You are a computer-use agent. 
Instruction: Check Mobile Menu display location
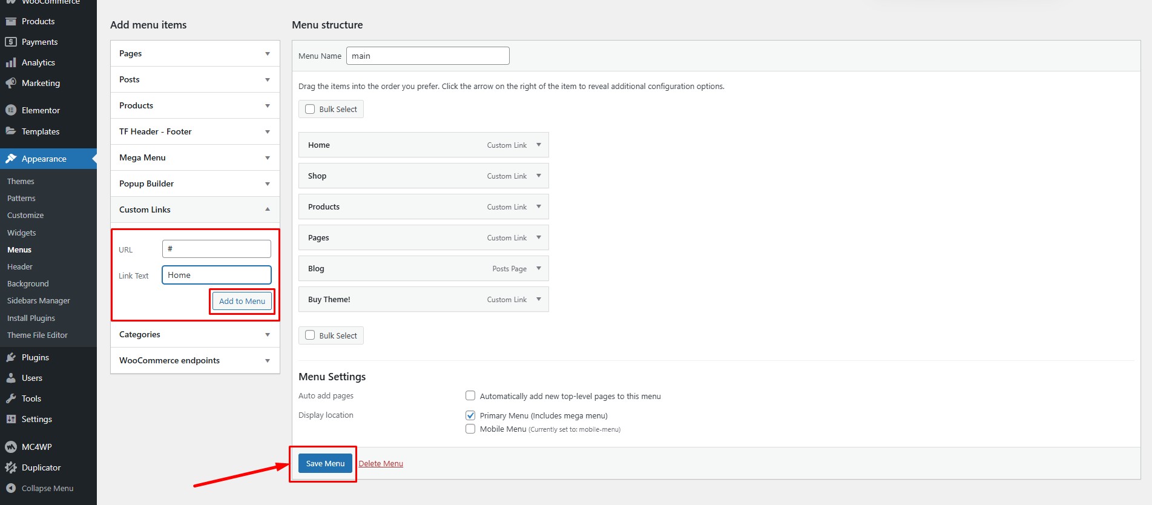(470, 429)
